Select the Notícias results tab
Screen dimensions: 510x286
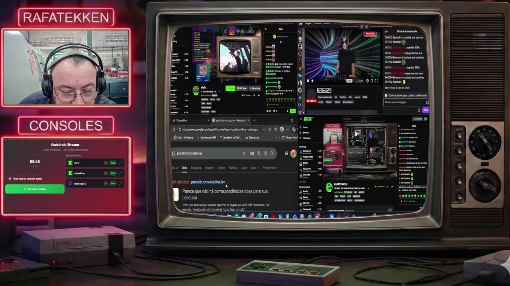[233, 168]
